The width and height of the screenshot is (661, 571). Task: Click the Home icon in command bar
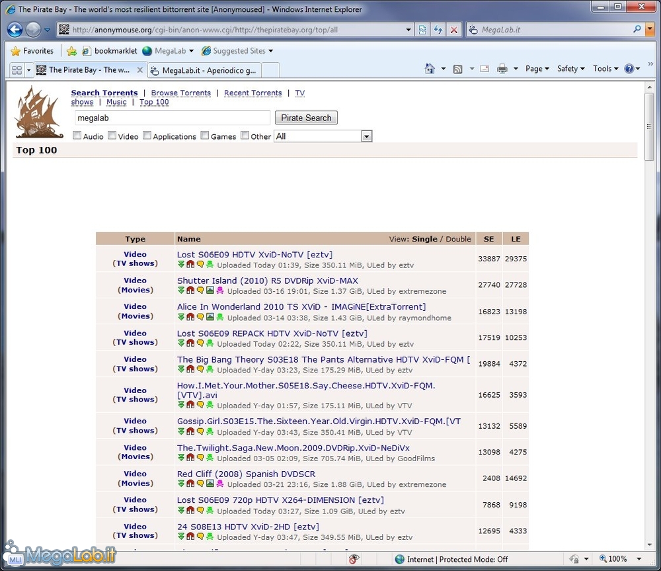[429, 69]
